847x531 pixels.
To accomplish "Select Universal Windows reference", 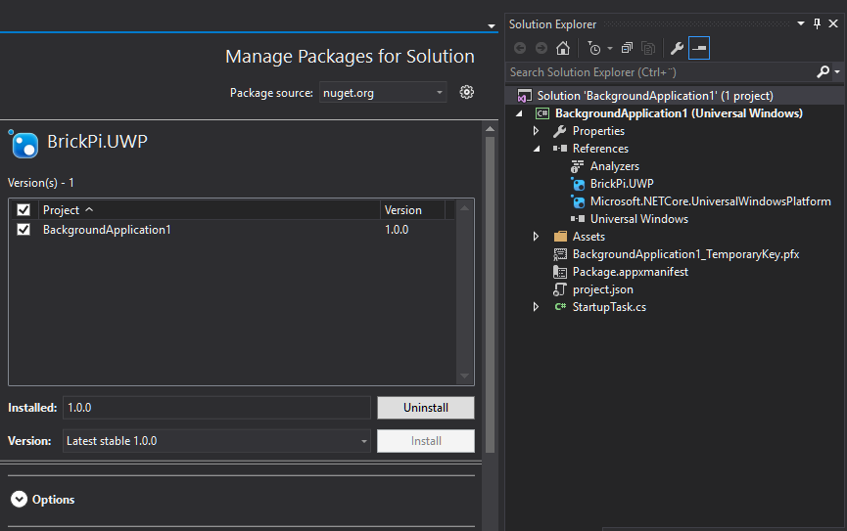I will tap(639, 219).
